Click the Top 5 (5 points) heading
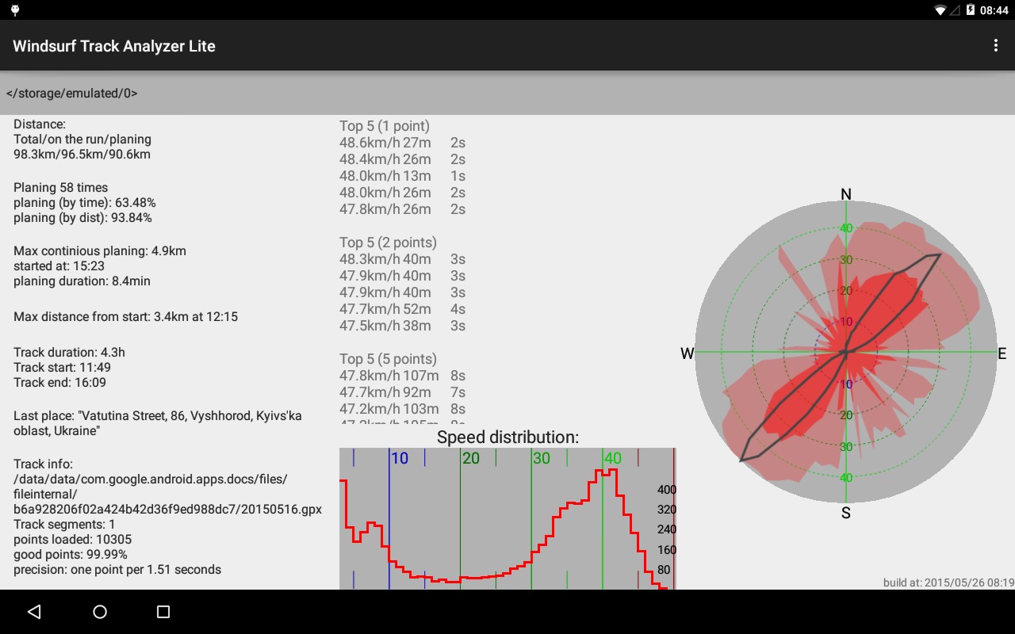1015x634 pixels. (x=388, y=359)
